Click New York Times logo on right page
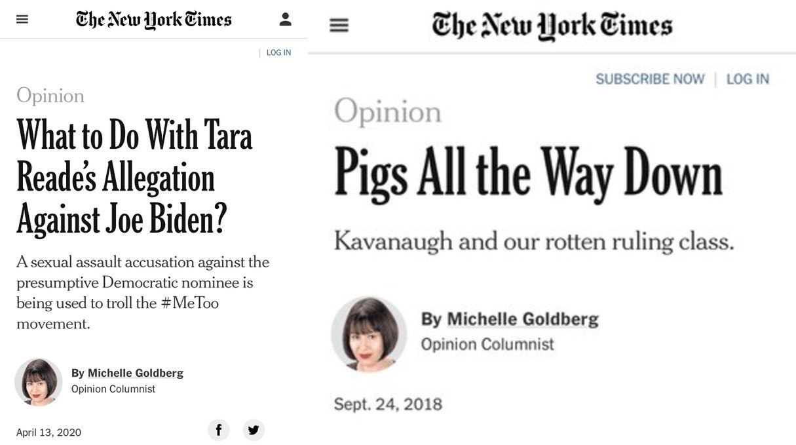The height and width of the screenshot is (445, 796). [552, 27]
